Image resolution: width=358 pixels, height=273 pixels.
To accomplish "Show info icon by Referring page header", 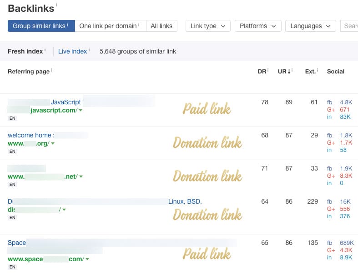I will pyautogui.click(x=51, y=70).
